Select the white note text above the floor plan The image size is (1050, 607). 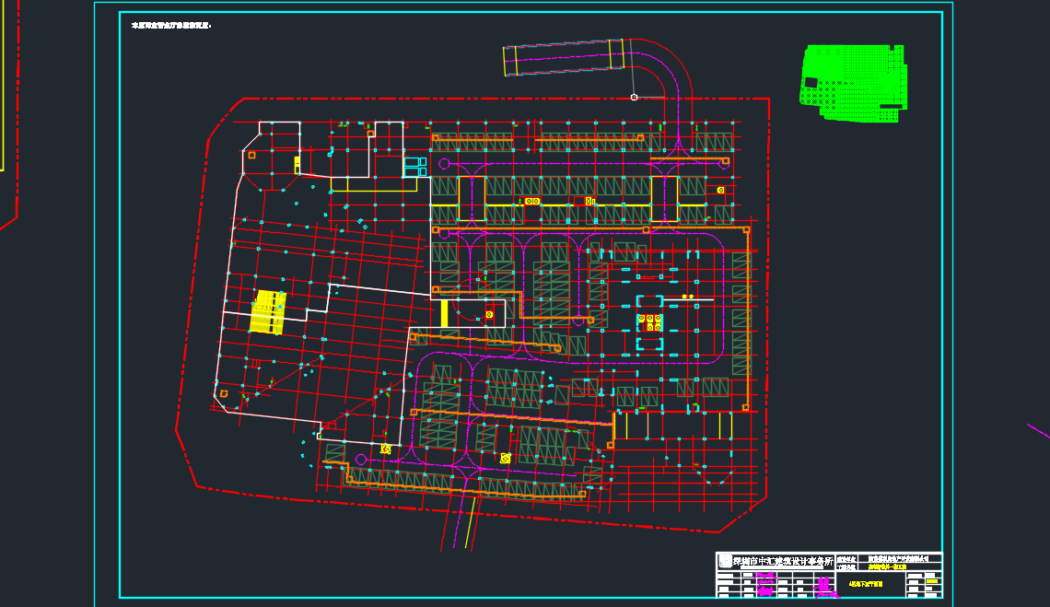click(x=171, y=26)
